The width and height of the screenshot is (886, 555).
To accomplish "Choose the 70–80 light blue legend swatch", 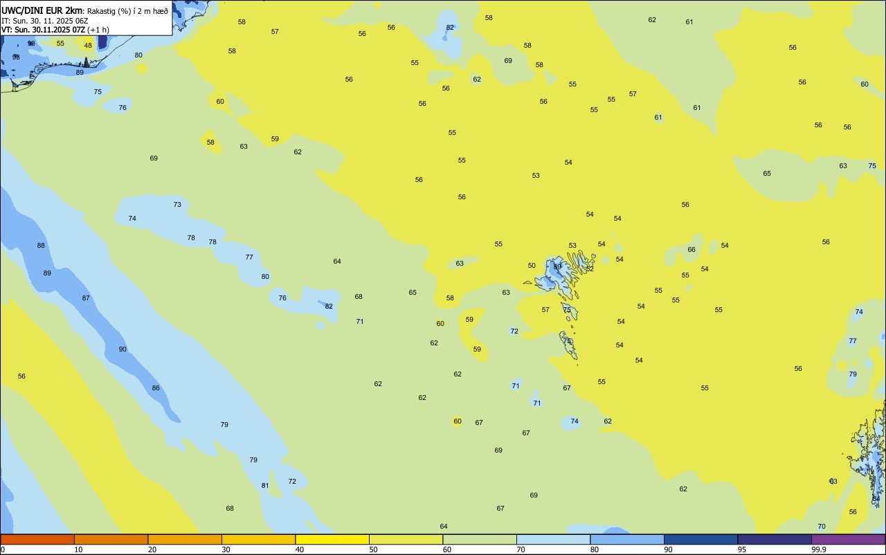I will [x=553, y=539].
